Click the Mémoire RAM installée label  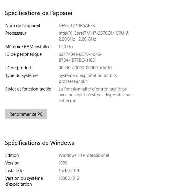point(28,47)
